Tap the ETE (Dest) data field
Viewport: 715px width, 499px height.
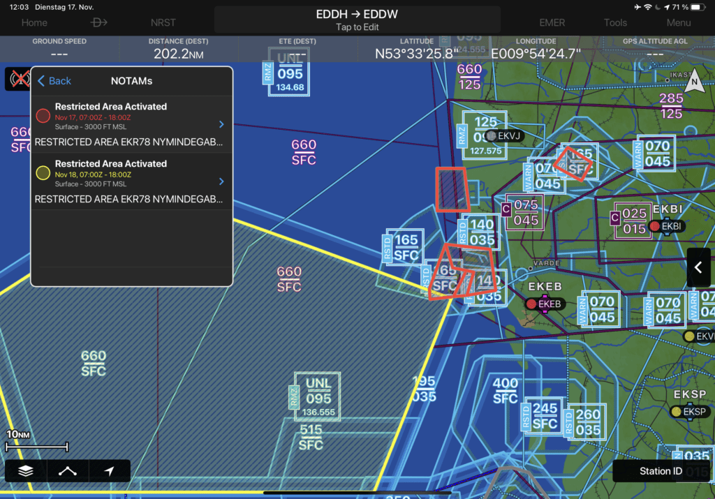click(x=297, y=48)
